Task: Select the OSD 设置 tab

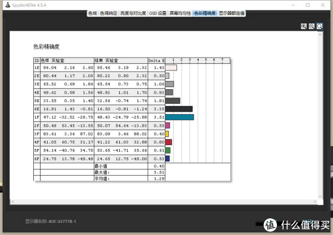Action: tap(158, 13)
